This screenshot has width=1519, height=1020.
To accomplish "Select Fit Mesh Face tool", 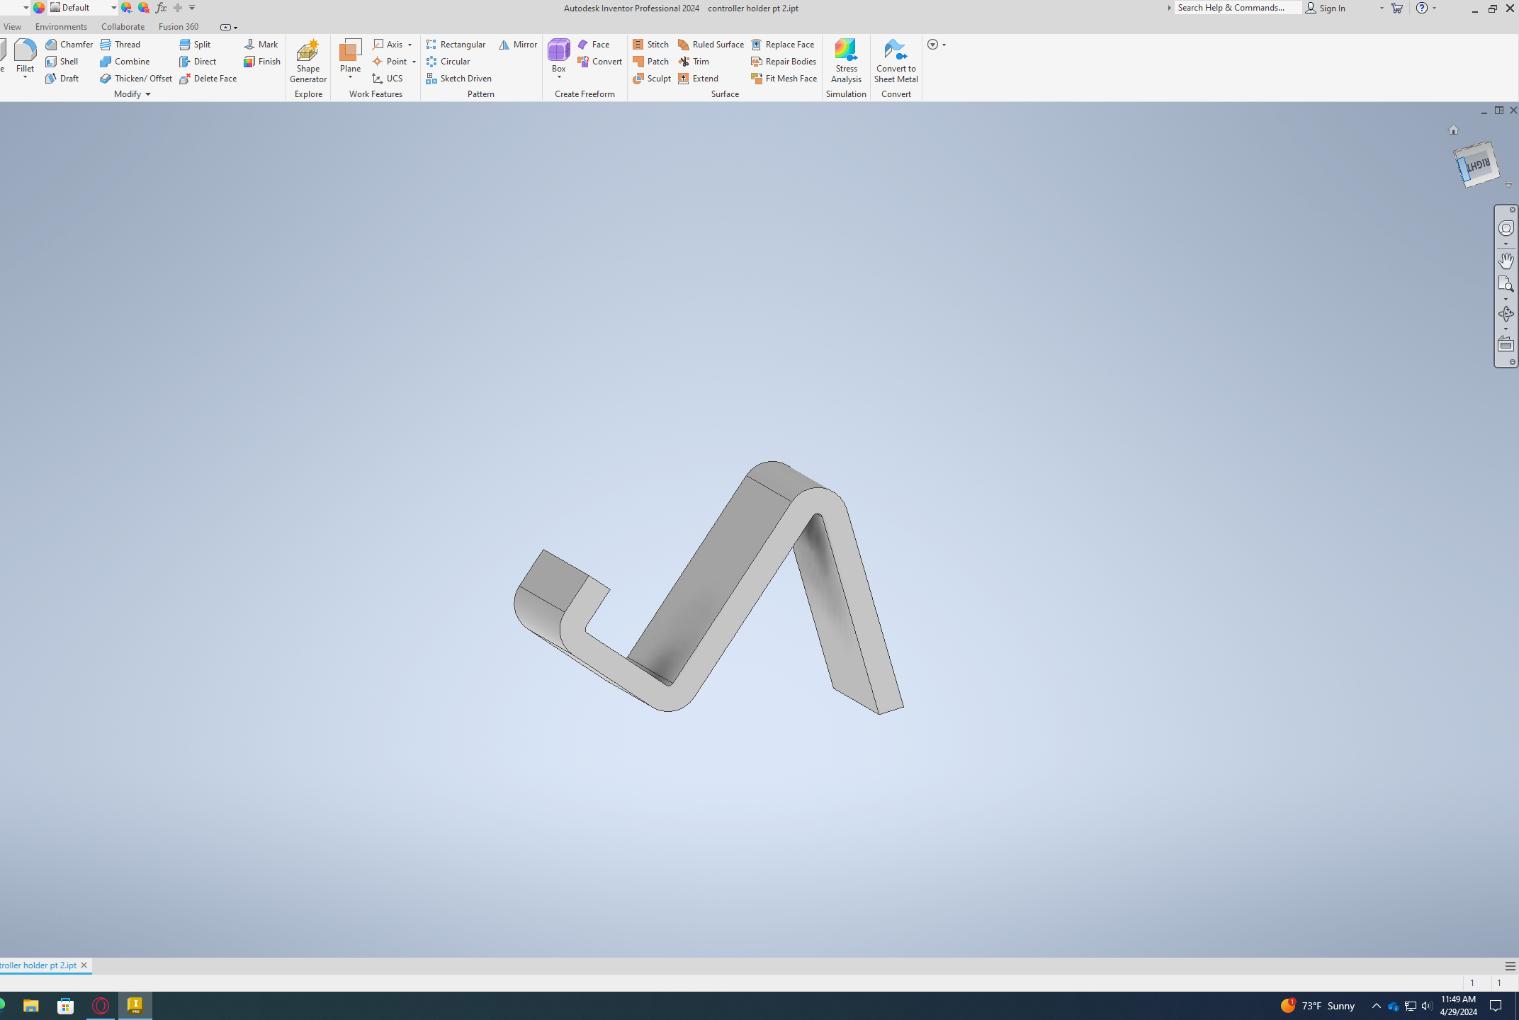I will (x=784, y=78).
